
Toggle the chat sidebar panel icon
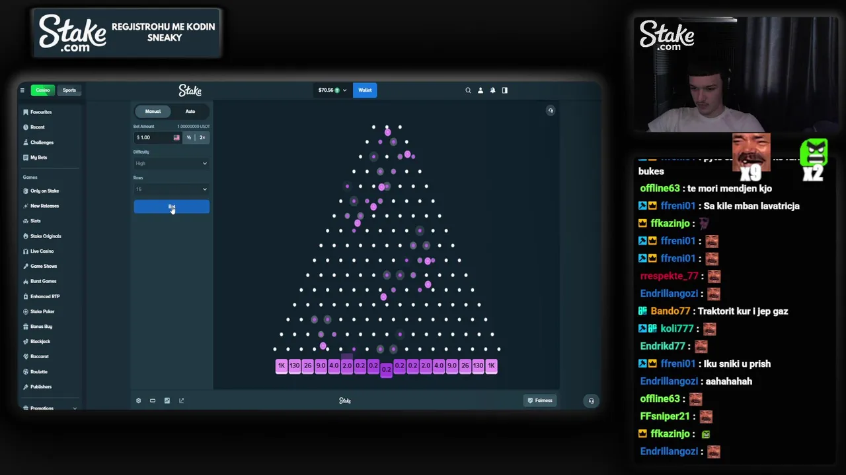(505, 90)
